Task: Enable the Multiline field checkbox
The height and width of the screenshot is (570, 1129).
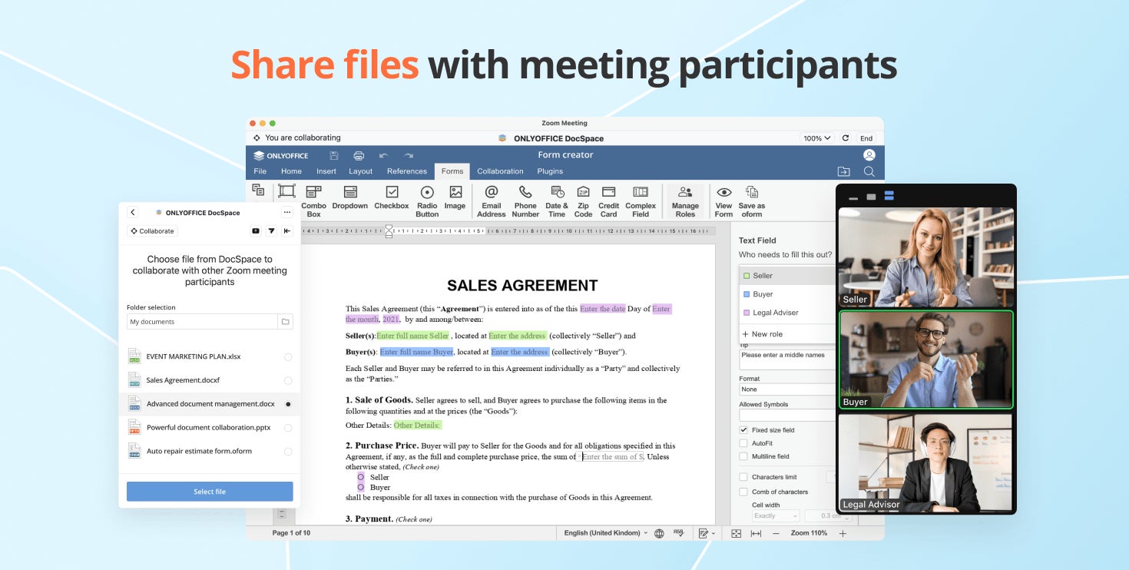Action: click(x=743, y=456)
